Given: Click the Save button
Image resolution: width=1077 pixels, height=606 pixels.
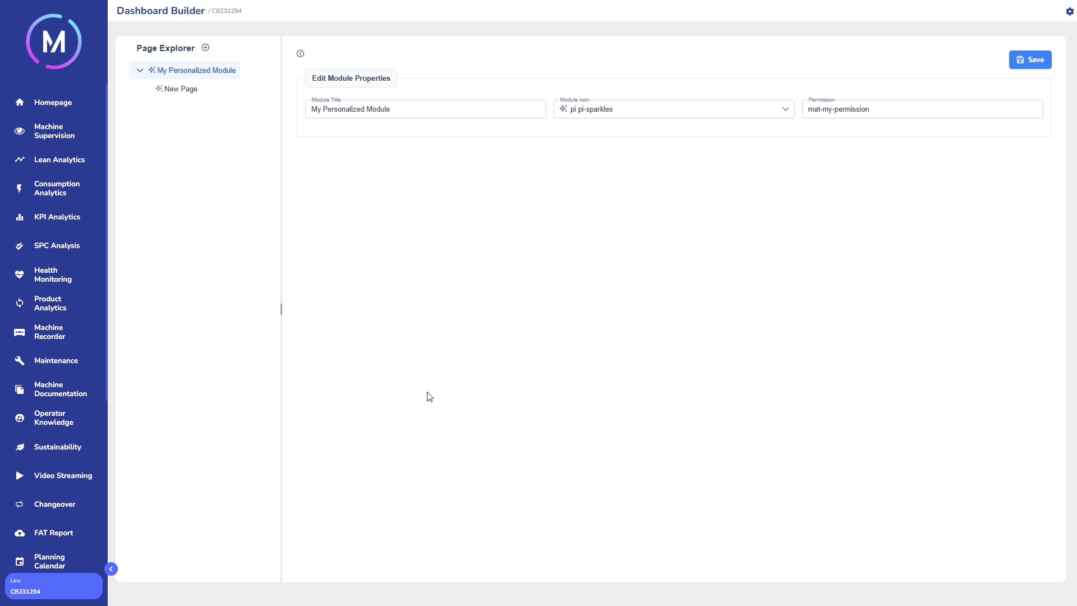Looking at the screenshot, I should 1030,60.
